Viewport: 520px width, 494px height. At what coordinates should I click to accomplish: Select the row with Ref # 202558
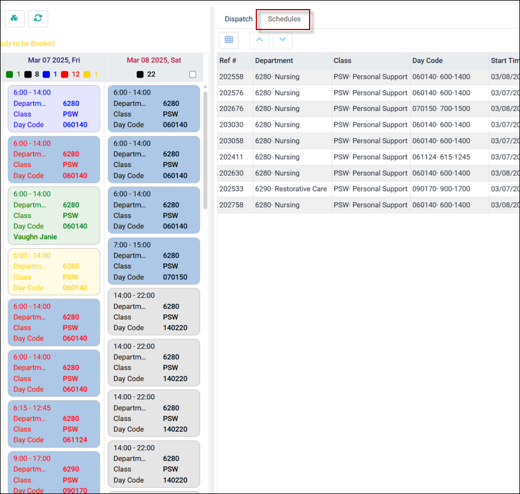click(x=369, y=77)
